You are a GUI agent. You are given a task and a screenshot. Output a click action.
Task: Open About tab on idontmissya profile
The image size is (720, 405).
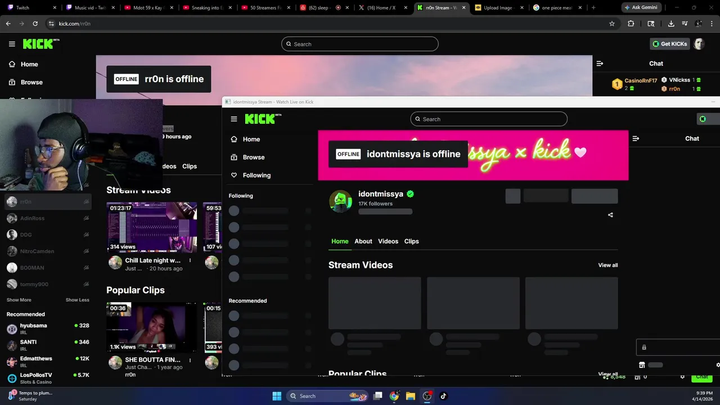(x=363, y=241)
